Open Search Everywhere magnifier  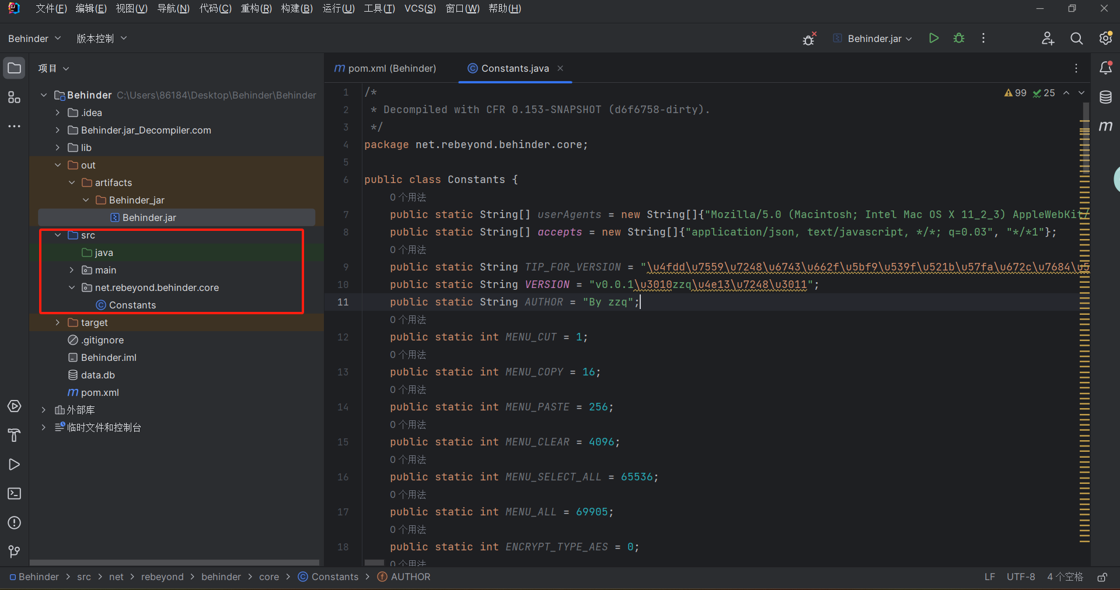[1077, 38]
